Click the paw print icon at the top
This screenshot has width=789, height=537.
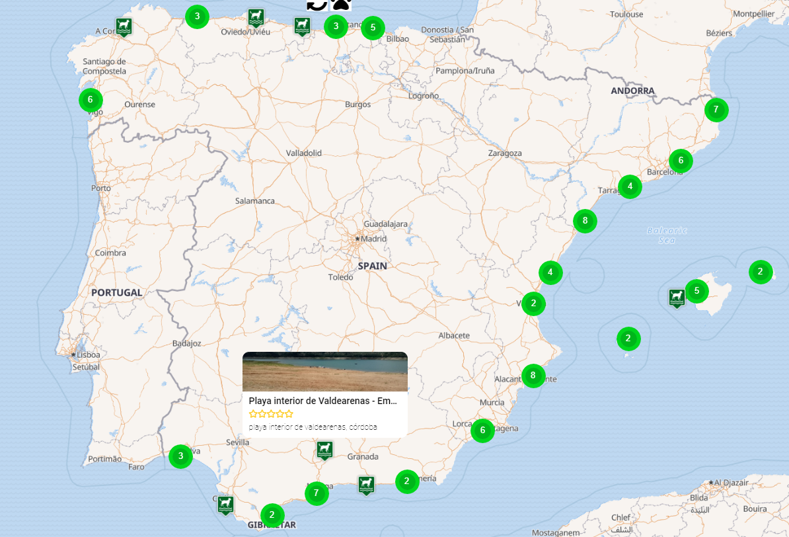point(341,5)
